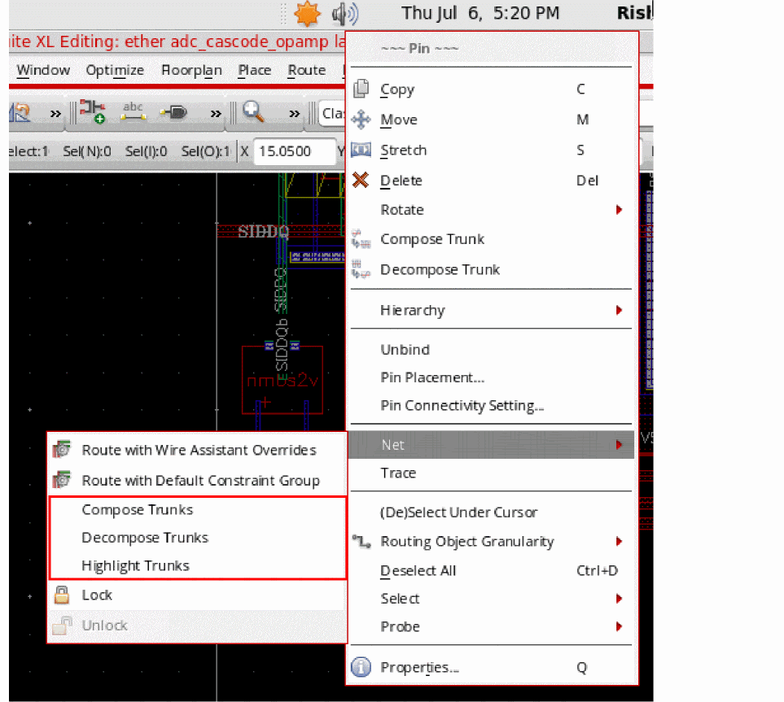Click the zoom magnifier toolbar icon
Screen dimensions: 784x702
coord(253,113)
